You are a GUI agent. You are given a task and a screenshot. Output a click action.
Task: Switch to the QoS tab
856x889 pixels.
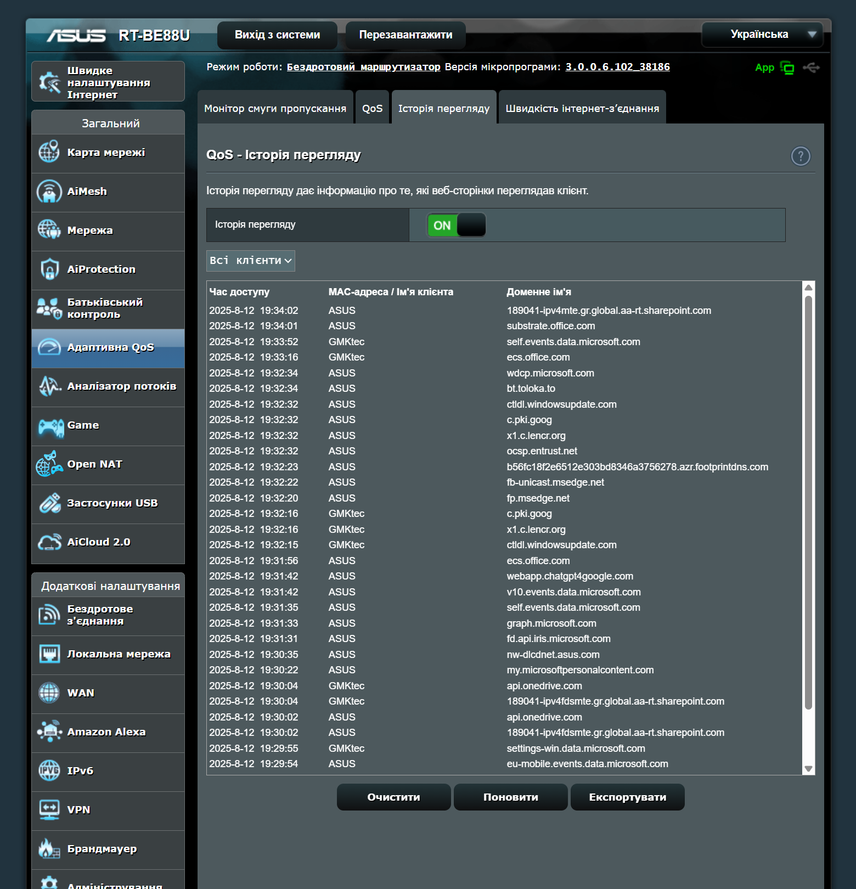tap(373, 108)
